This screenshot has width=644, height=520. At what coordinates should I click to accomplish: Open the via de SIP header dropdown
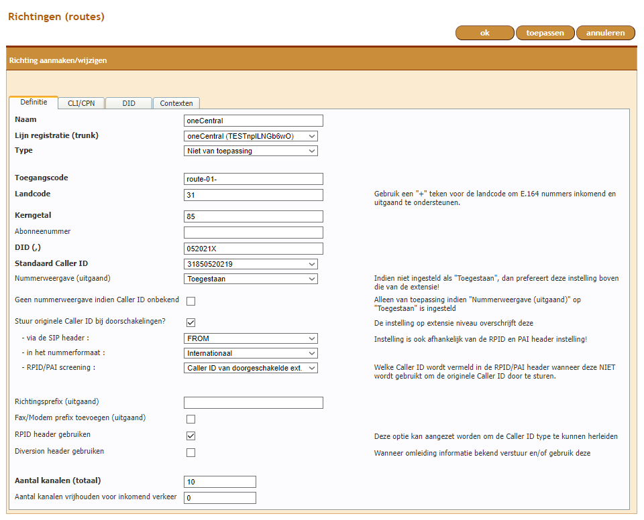[x=250, y=338]
